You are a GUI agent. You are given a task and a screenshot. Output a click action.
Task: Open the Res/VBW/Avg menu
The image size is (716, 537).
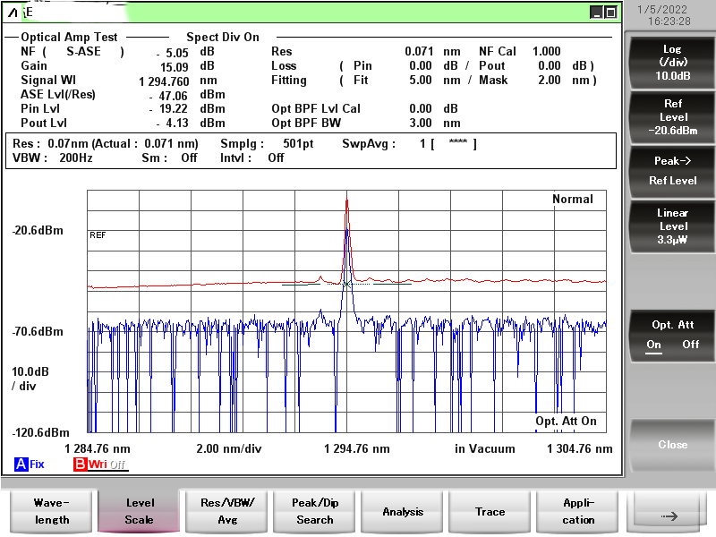226,511
